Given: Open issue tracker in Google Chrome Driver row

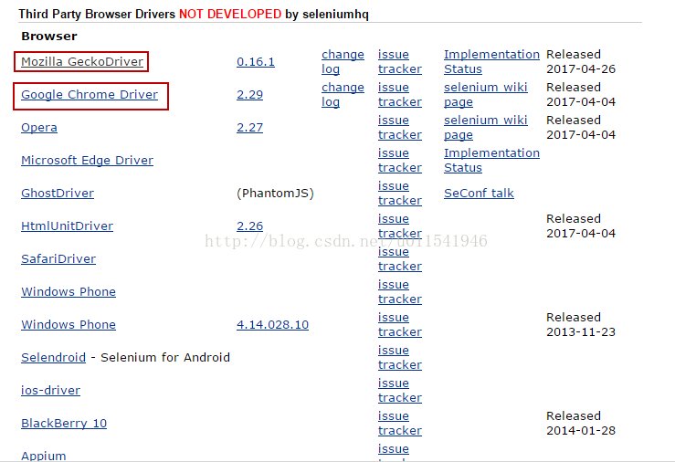Looking at the screenshot, I should [400, 95].
